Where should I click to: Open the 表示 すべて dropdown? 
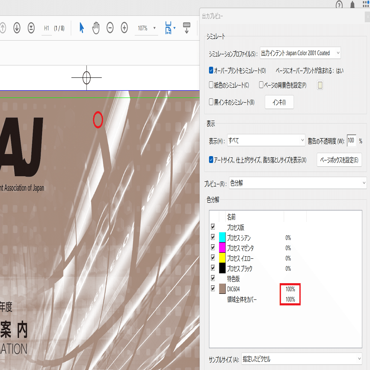266,140
